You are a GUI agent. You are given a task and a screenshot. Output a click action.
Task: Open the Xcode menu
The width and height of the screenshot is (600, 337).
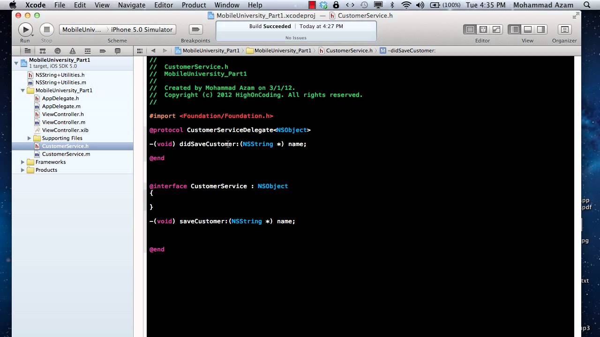click(x=35, y=5)
